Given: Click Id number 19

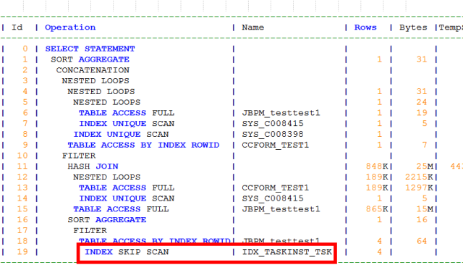Looking at the screenshot, I should coord(22,252).
